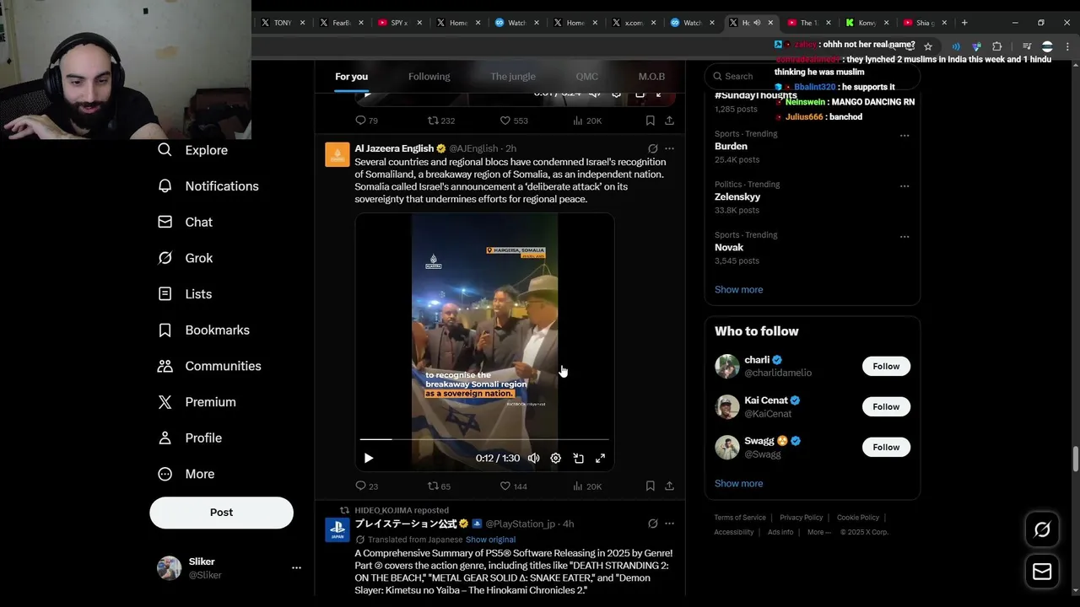The image size is (1080, 607).
Task: Open a new browser tab
Action: [964, 23]
